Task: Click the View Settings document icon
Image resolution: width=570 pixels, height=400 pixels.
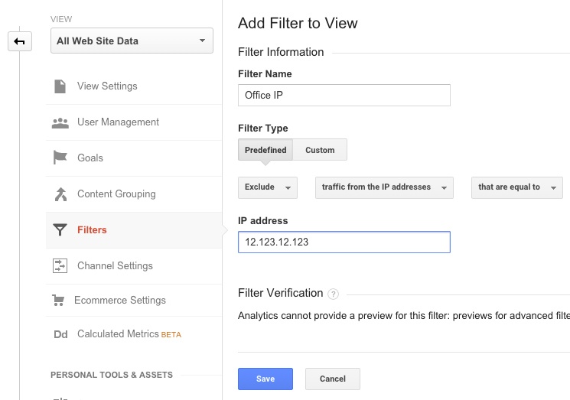Action: point(60,86)
